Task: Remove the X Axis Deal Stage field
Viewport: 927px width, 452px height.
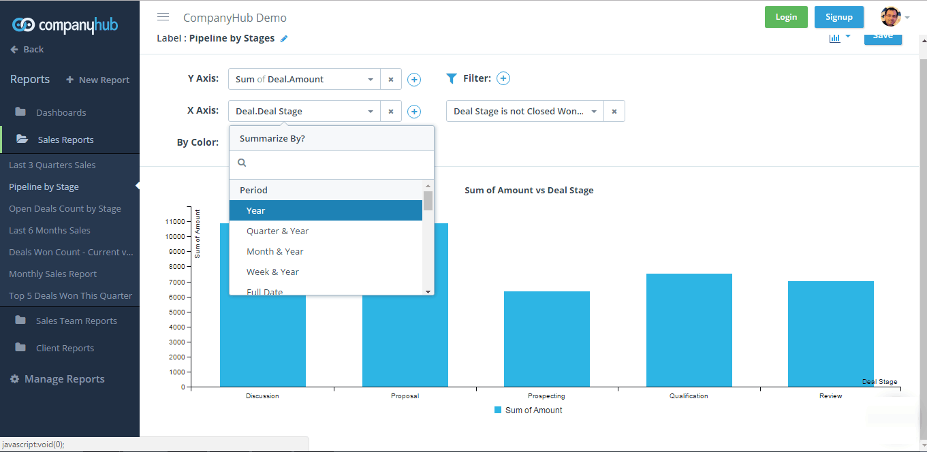Action: 390,112
